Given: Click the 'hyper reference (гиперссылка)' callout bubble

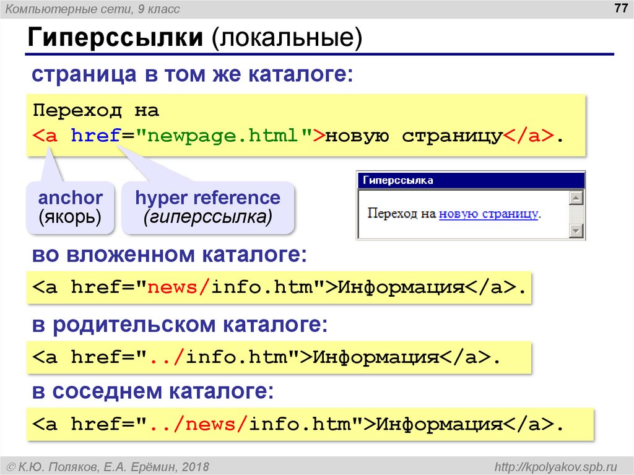Looking at the screenshot, I should click(x=208, y=207).
